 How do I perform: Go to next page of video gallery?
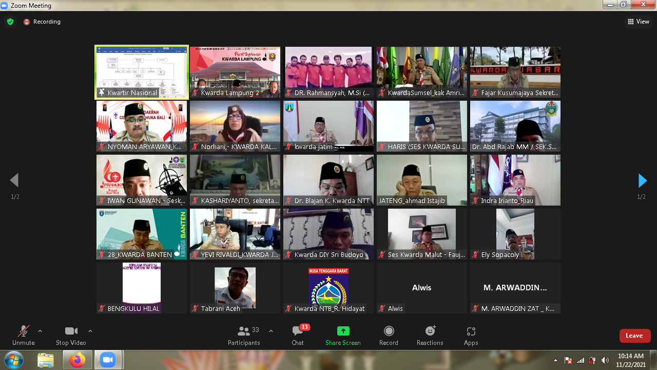coord(642,180)
